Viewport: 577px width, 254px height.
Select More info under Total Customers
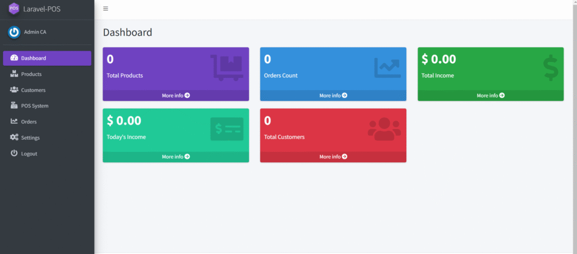[333, 157]
